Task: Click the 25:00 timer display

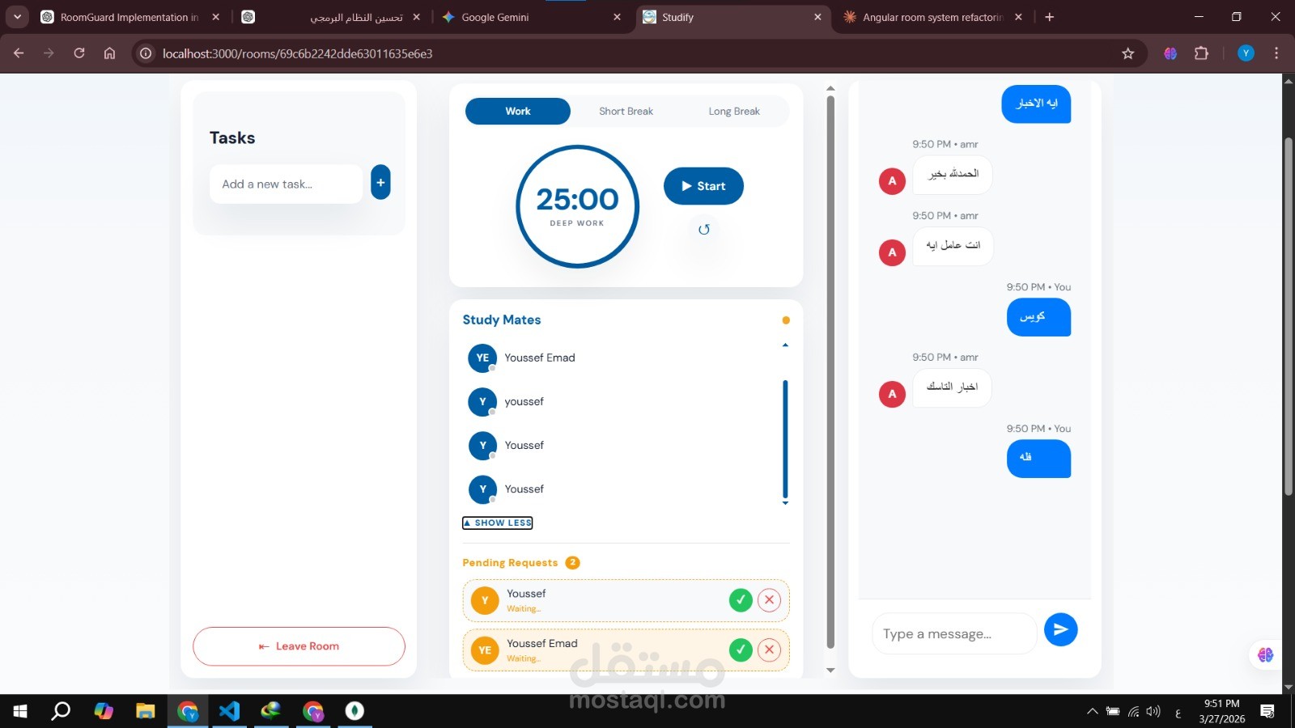Action: click(x=577, y=199)
